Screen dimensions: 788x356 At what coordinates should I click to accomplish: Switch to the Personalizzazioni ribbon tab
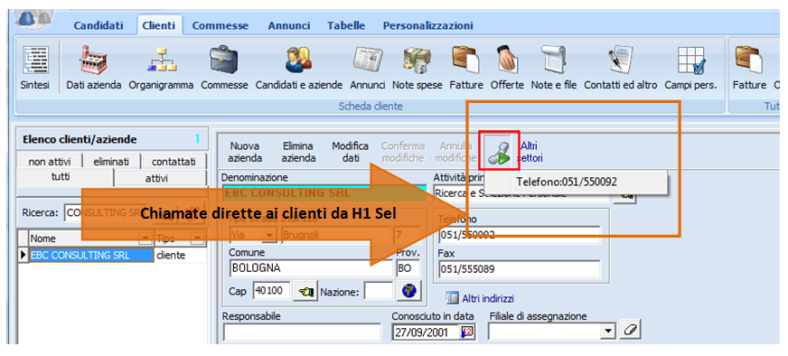point(427,25)
